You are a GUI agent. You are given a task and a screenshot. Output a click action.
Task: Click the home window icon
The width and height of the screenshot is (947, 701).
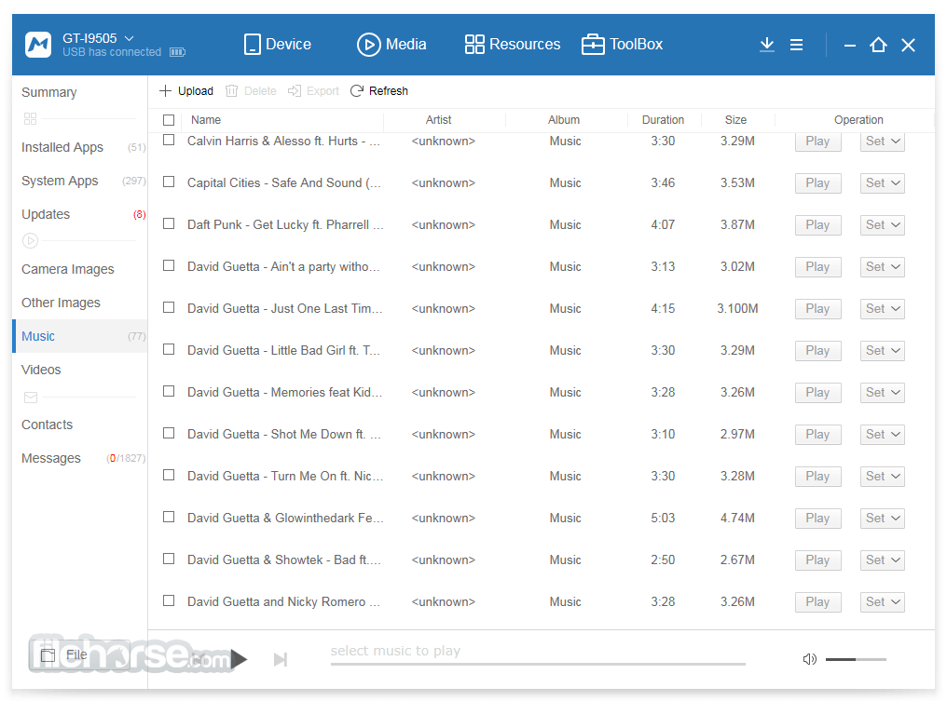coord(878,45)
